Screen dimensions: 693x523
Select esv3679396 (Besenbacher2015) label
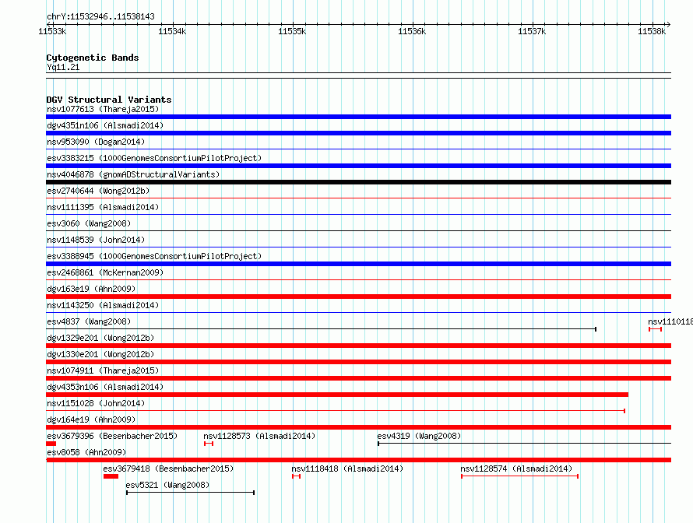(x=112, y=436)
